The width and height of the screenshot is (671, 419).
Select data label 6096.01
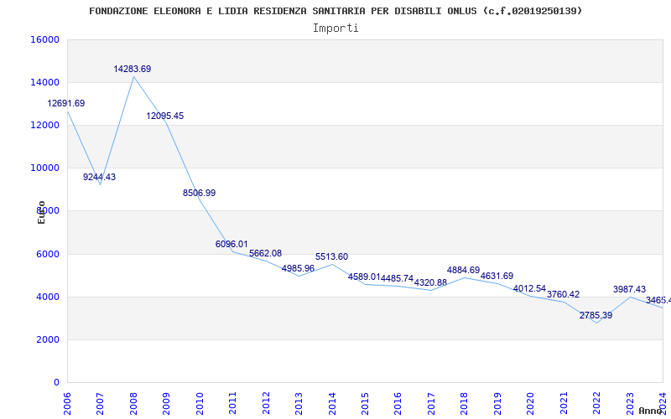click(231, 244)
